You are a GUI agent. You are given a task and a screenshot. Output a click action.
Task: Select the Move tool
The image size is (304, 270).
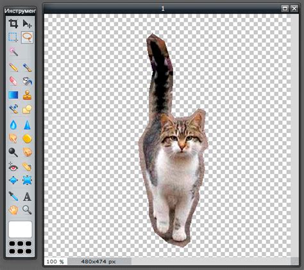tap(27, 24)
